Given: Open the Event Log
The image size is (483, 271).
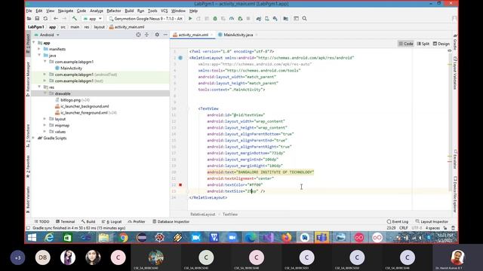Looking at the screenshot, I should pyautogui.click(x=398, y=221).
